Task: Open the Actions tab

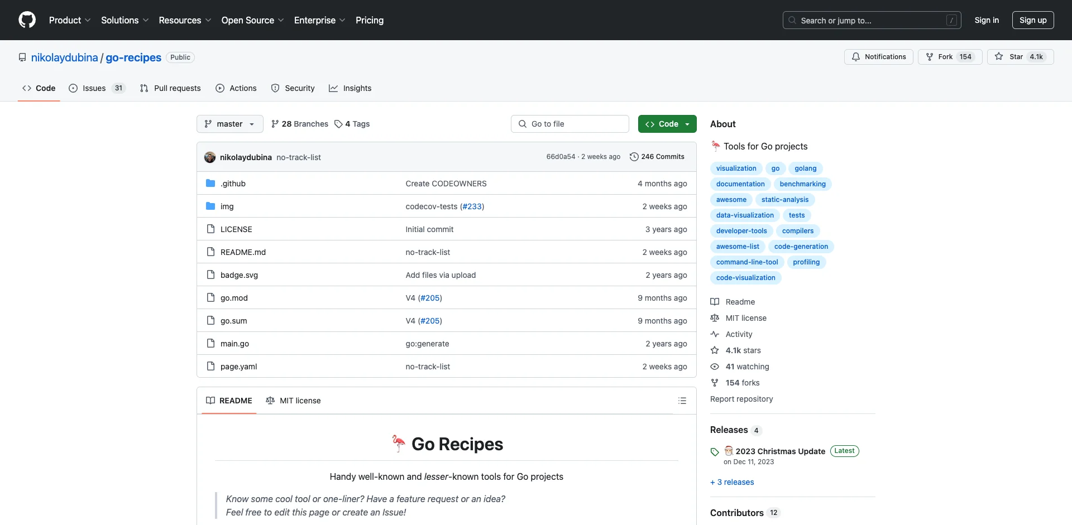Action: tap(236, 88)
